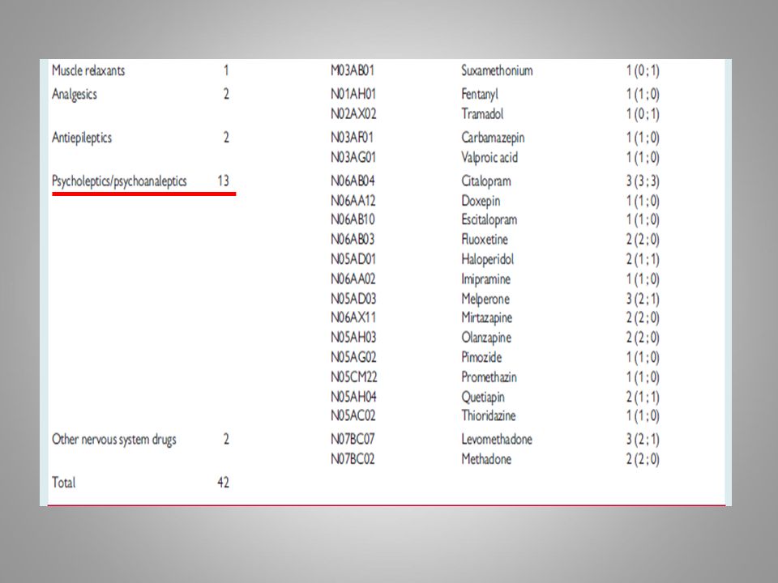Viewport: 778px width, 583px height.
Task: Select Quetiapin's value 2 (1 ; 1)
Action: click(x=643, y=398)
